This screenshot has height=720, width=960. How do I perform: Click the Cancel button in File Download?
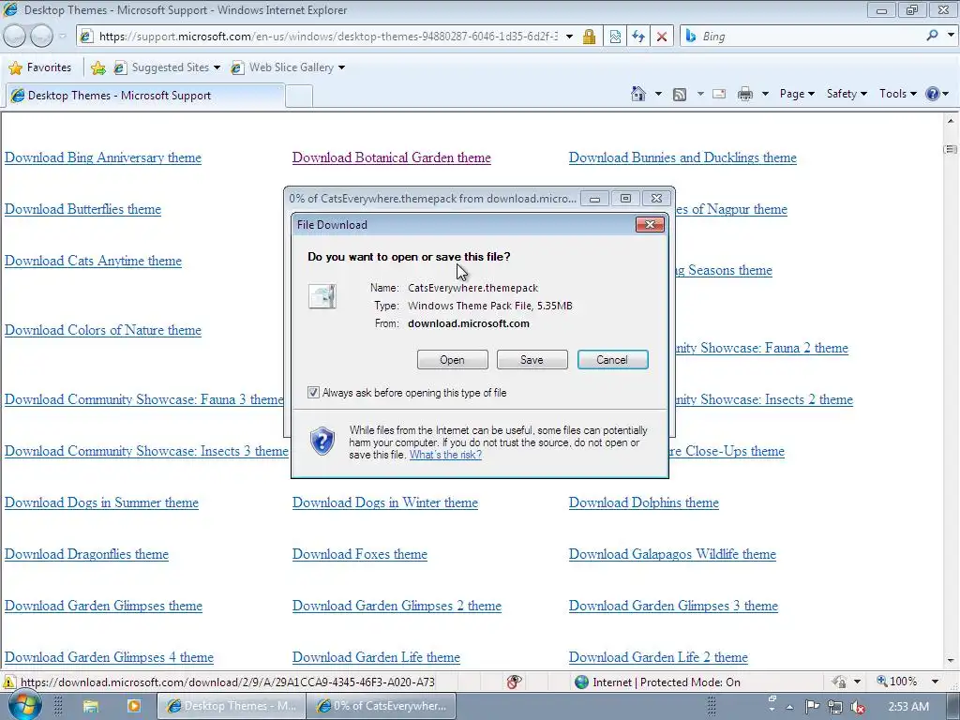612,360
